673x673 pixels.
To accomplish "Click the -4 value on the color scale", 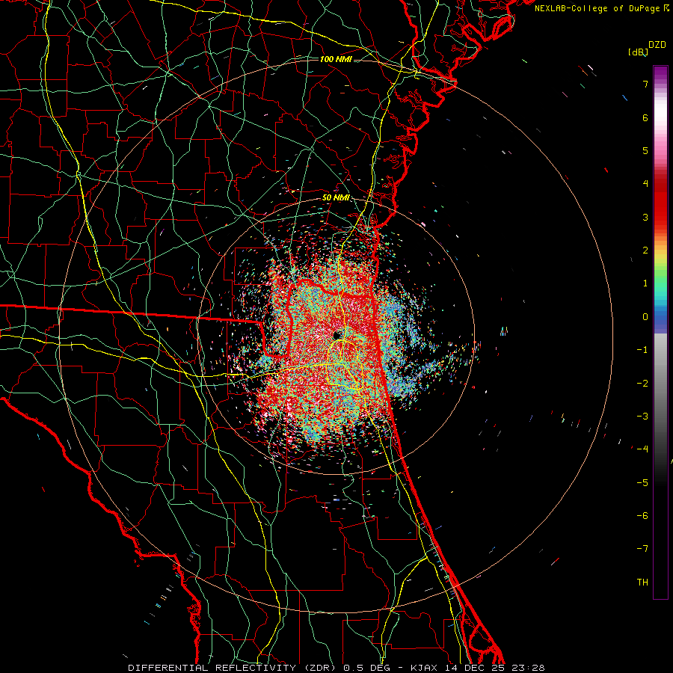I will pyautogui.click(x=642, y=449).
